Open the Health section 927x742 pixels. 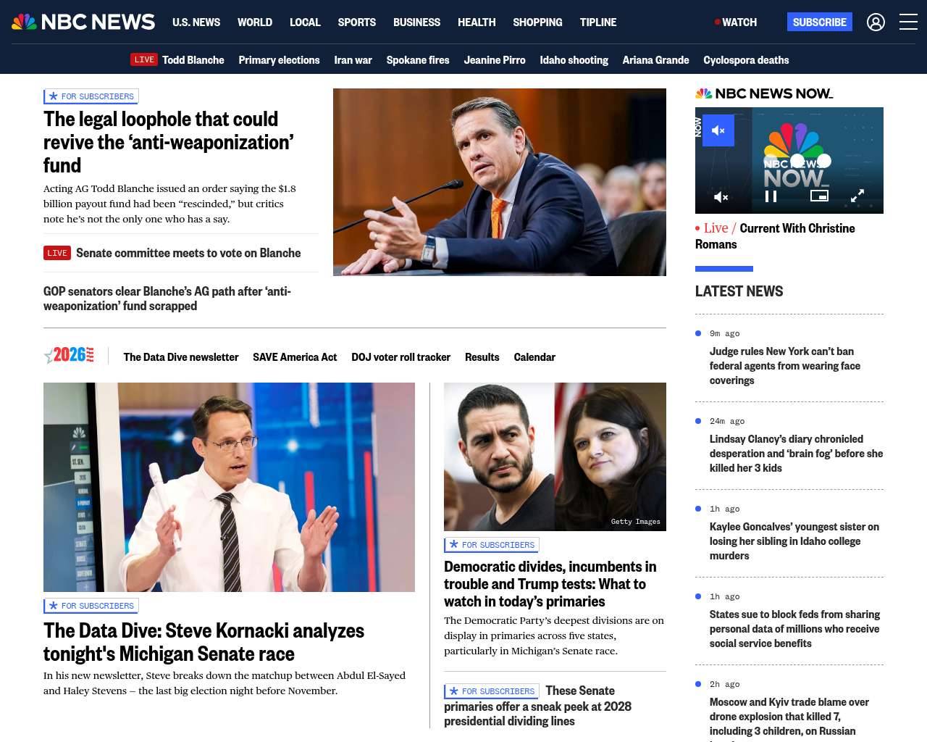click(x=477, y=22)
